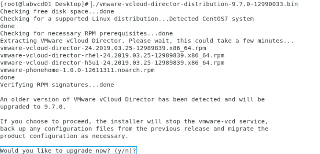Click the vmware-vcloud-director-distribution .bin command
The image size is (320, 154).
(195, 4)
